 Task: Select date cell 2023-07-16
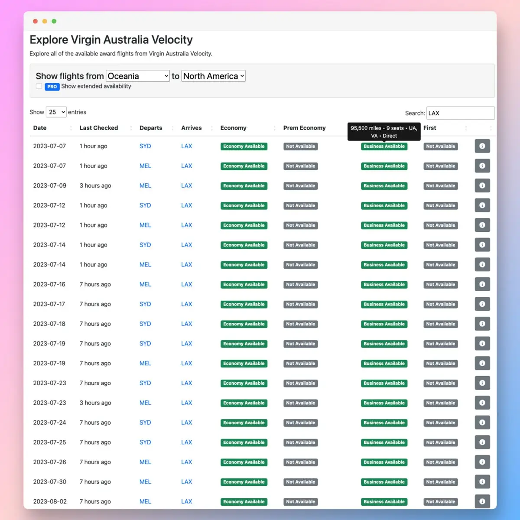coord(49,284)
